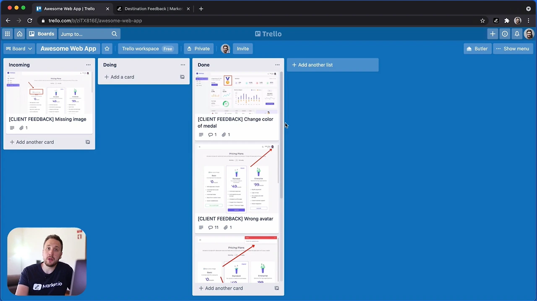The width and height of the screenshot is (537, 301).
Task: Open notifications bell icon
Action: tap(517, 34)
